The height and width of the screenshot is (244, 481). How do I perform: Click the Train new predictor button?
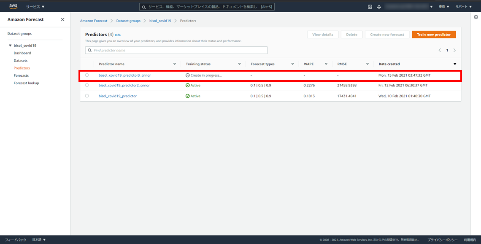click(433, 35)
